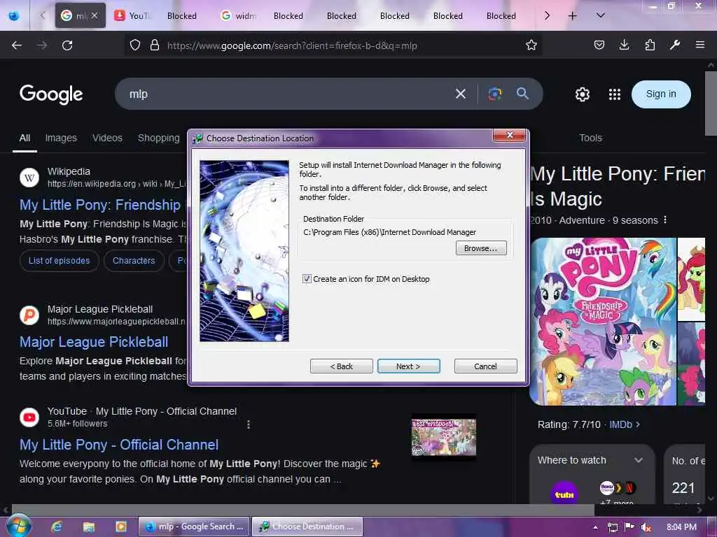Image resolution: width=717 pixels, height=537 pixels.
Task: Show hidden system tray icons
Action: pyautogui.click(x=595, y=527)
